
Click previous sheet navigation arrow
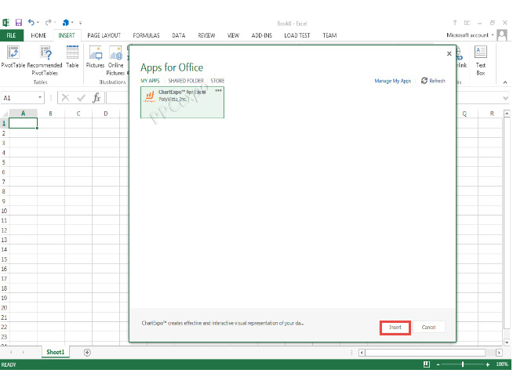point(12,353)
